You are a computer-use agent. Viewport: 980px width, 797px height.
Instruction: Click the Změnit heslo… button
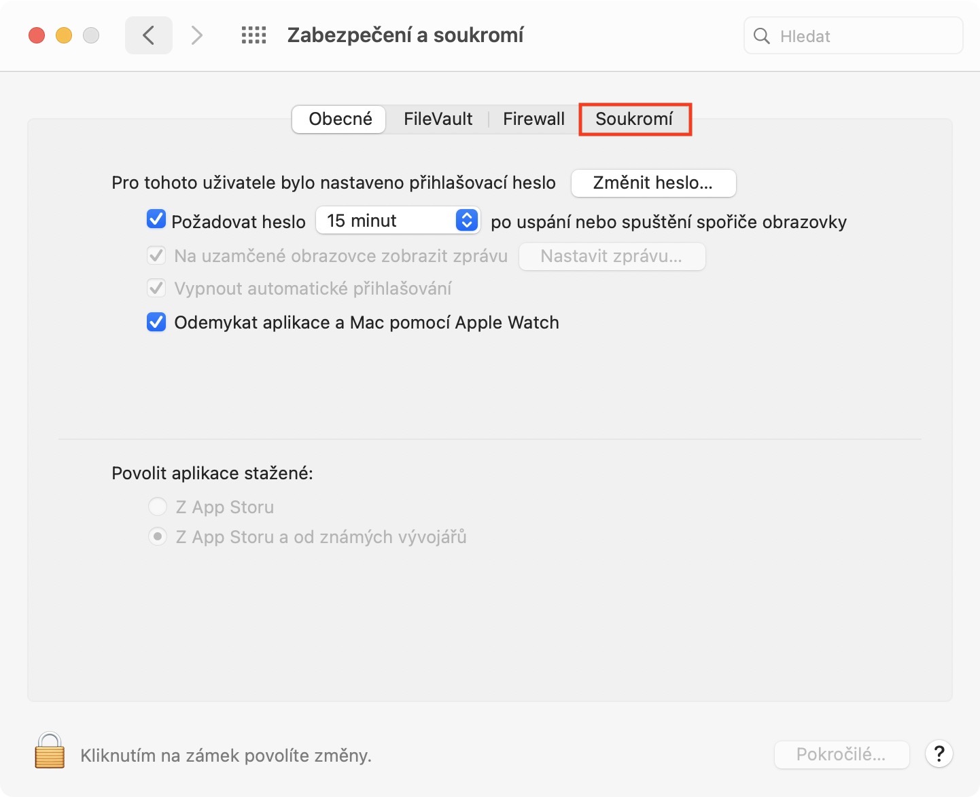pos(653,183)
